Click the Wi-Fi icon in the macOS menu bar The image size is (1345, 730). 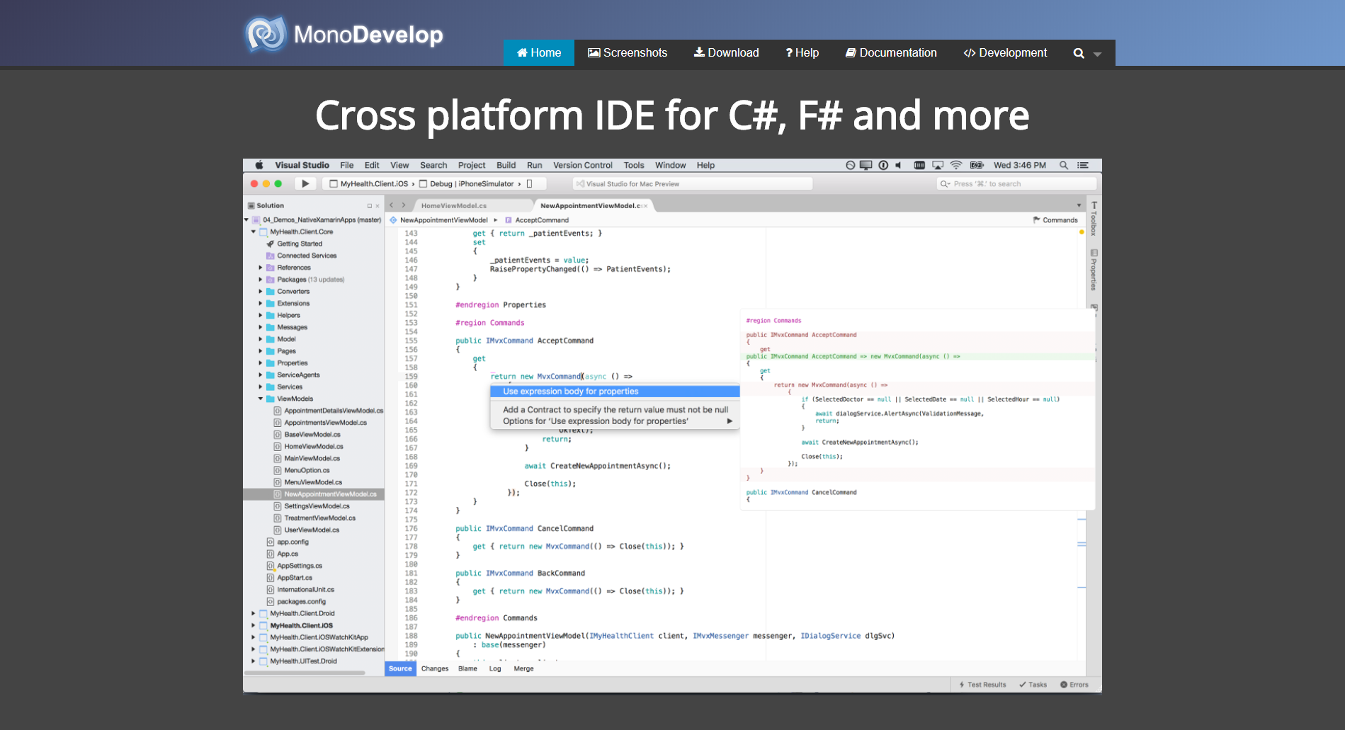(x=956, y=165)
